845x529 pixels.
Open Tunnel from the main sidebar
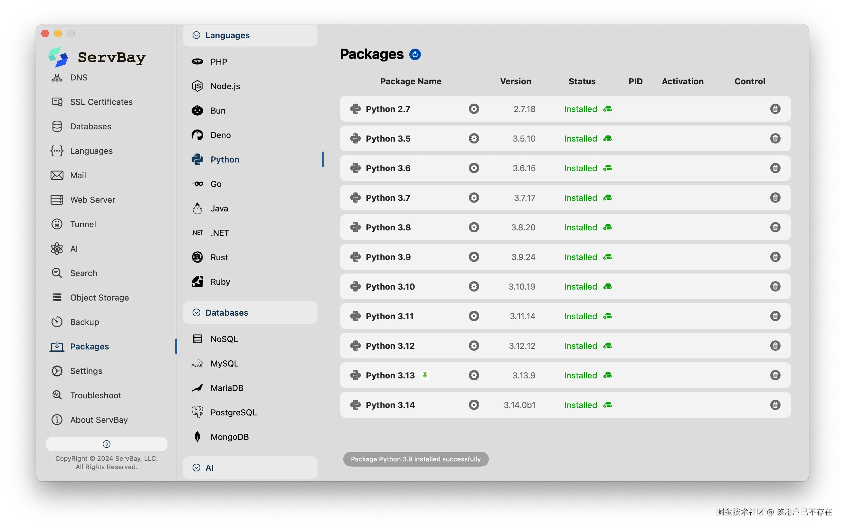tap(83, 224)
